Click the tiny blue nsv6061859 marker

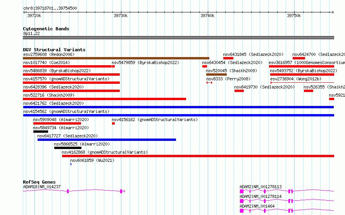71,164
